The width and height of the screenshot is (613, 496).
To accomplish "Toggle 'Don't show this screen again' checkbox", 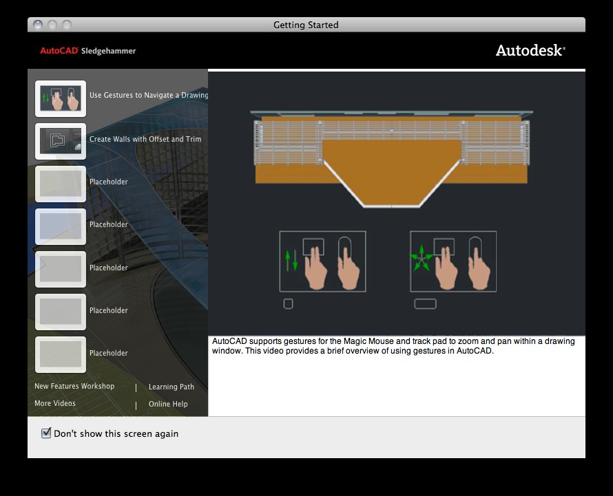I will [x=46, y=433].
